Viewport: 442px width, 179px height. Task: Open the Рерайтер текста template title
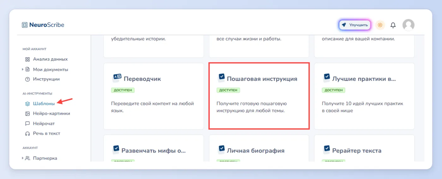tap(357, 151)
